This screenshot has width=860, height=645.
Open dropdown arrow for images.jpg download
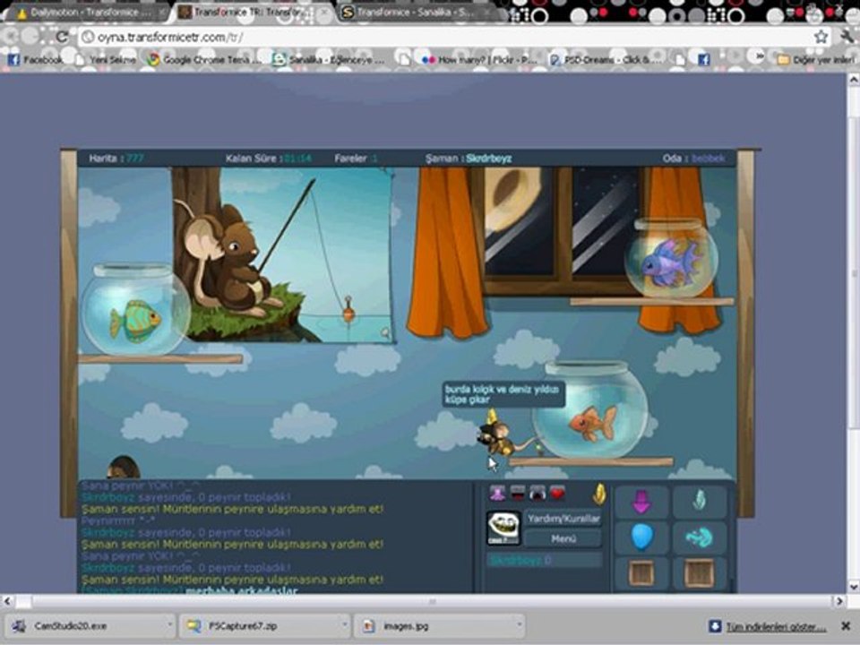[519, 624]
